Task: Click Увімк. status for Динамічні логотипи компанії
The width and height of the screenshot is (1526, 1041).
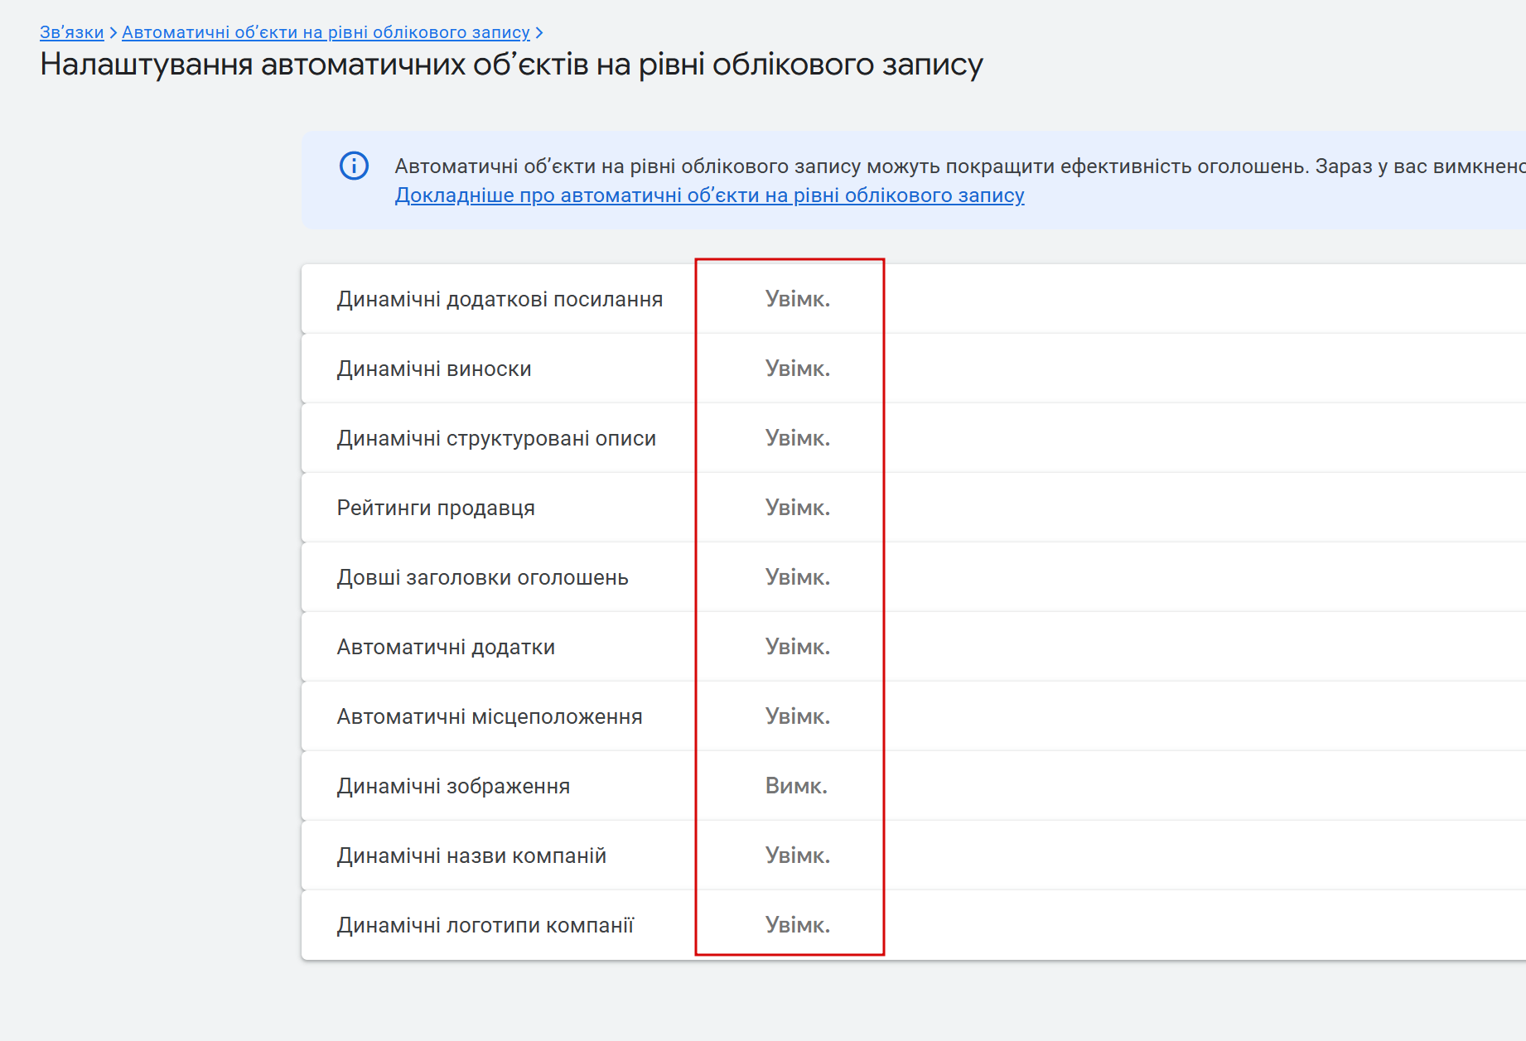Action: click(797, 925)
